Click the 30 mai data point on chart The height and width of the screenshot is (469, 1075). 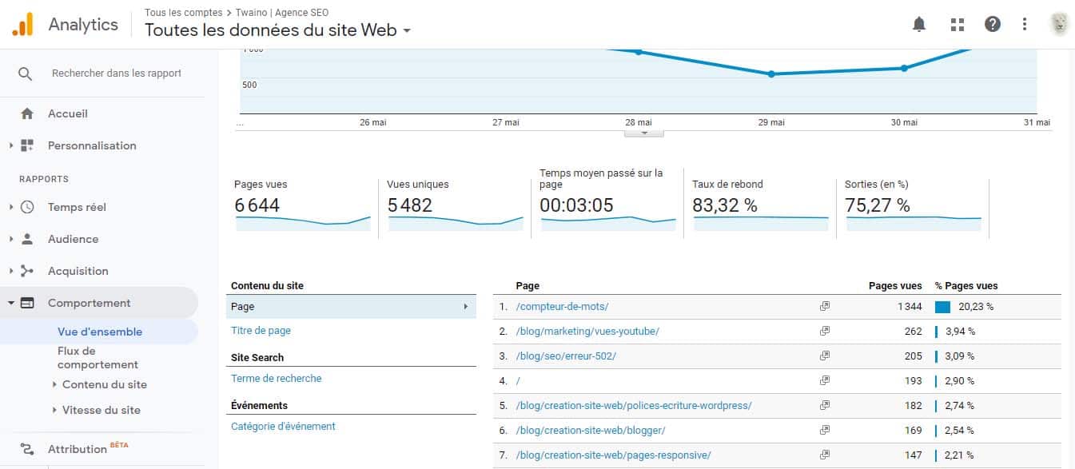coord(904,68)
